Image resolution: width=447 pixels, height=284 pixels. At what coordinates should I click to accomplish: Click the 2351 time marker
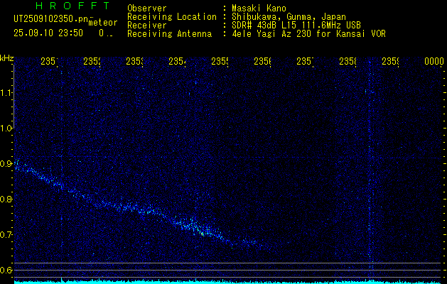tap(49, 61)
